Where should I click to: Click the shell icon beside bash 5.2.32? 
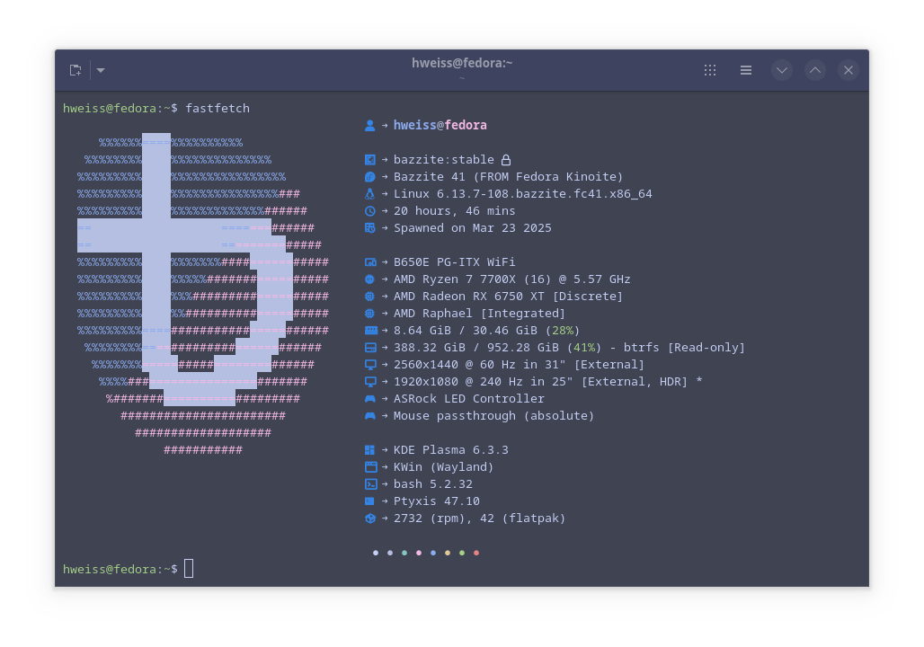click(x=370, y=484)
